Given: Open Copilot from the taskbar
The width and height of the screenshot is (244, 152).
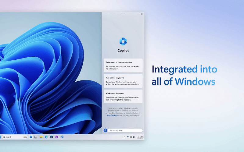Looking at the screenshot, I should tap(31, 137).
